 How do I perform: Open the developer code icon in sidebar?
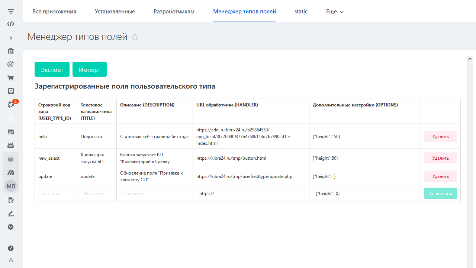(x=11, y=24)
